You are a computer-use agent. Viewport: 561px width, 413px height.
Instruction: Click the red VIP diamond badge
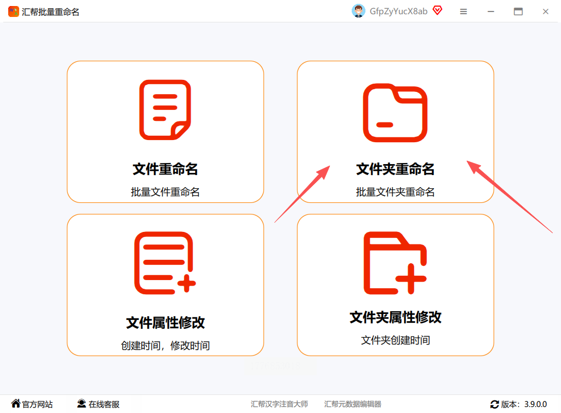click(x=437, y=10)
